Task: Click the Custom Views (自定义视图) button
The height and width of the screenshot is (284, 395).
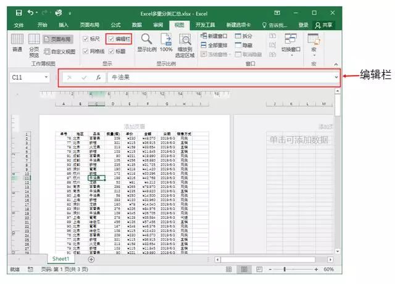Action: pos(59,52)
